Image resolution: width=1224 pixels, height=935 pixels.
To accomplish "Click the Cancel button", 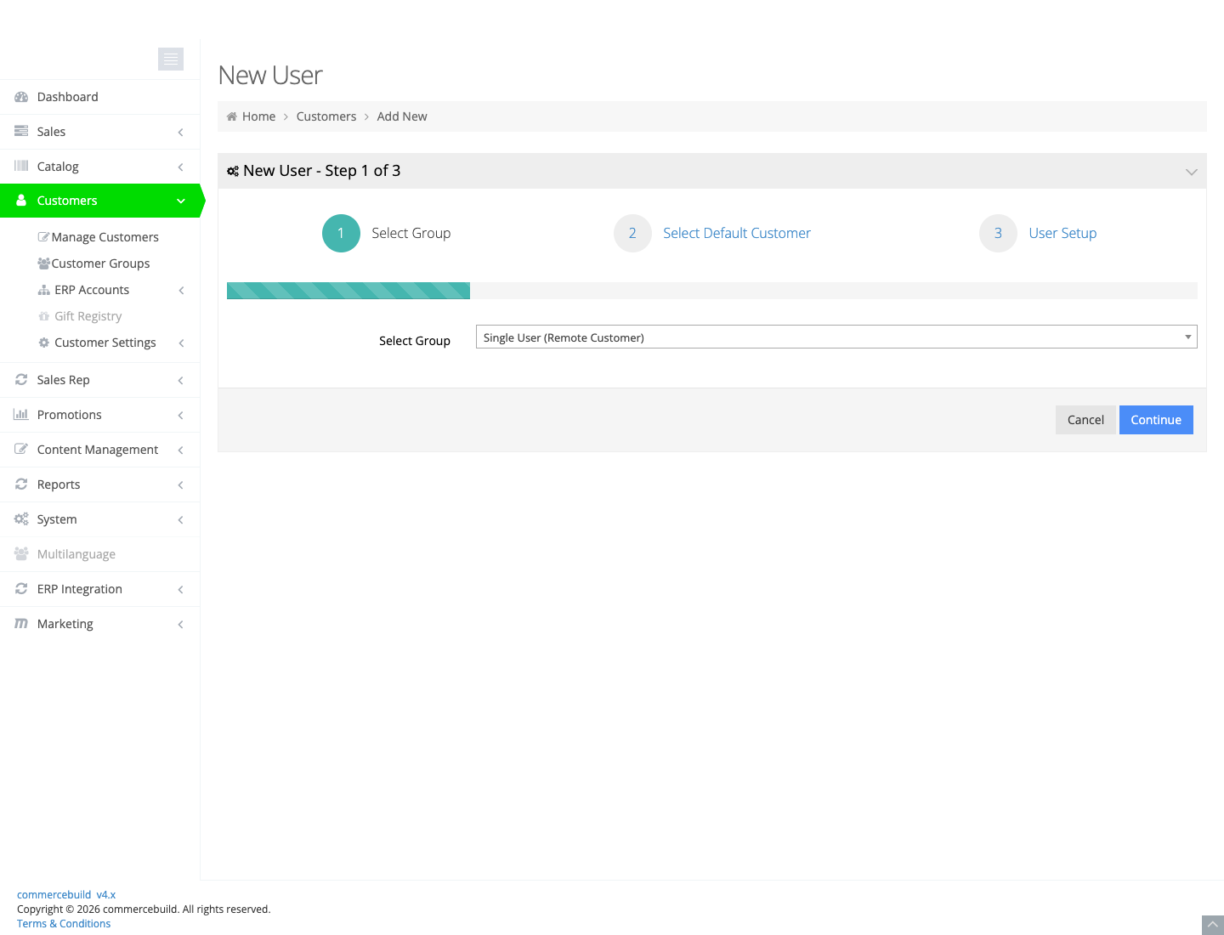I will click(1085, 420).
